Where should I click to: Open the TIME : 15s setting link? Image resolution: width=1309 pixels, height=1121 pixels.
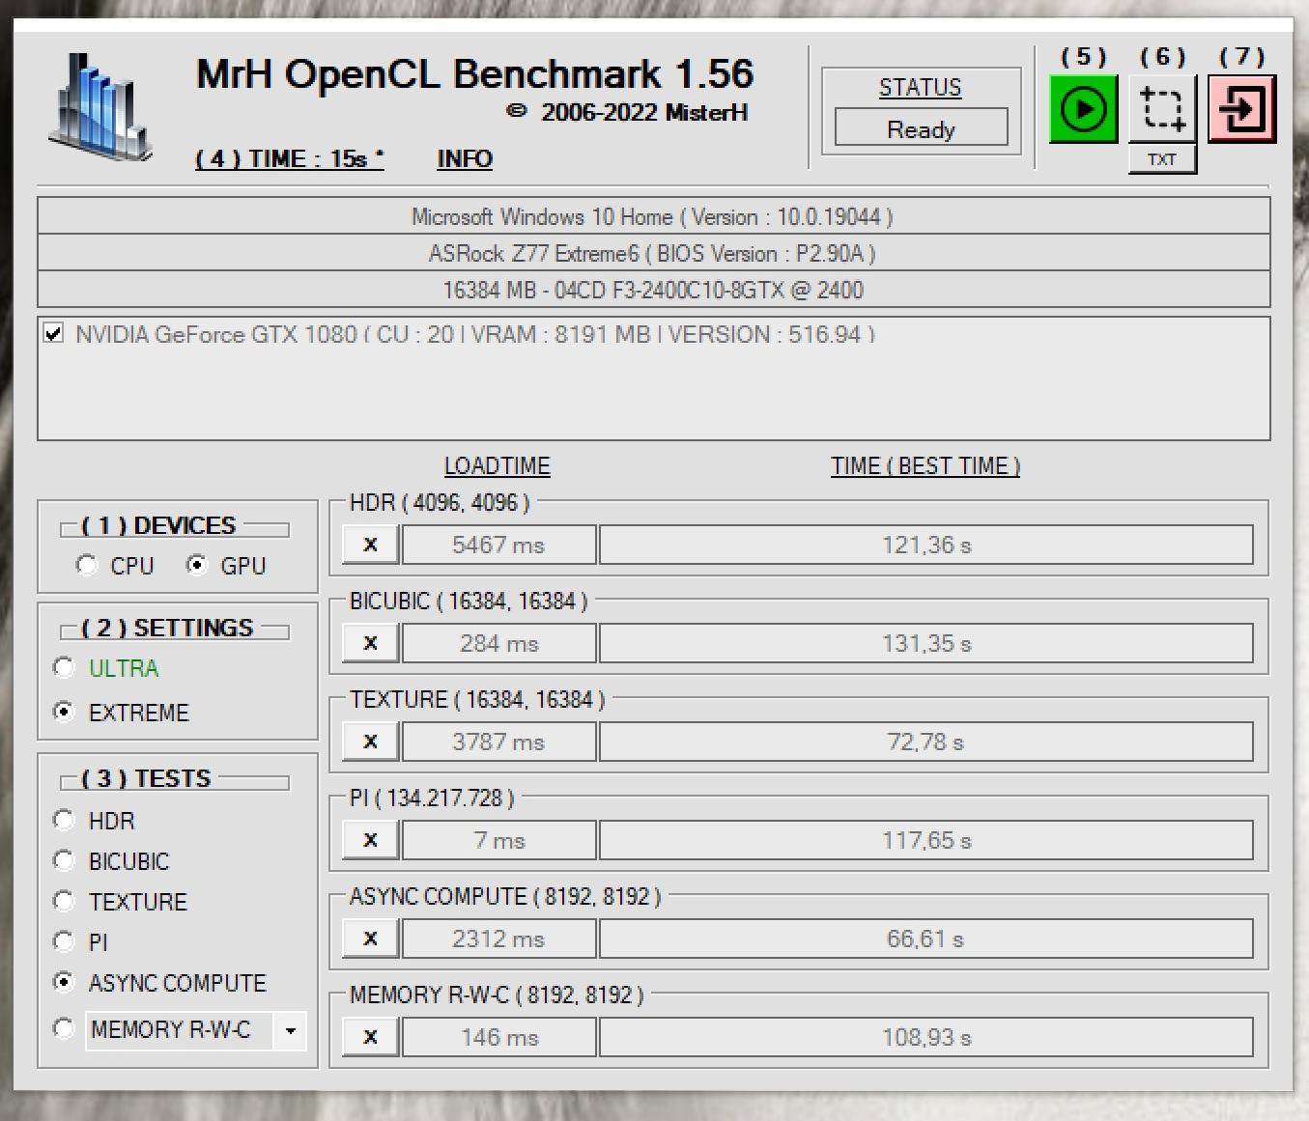click(289, 159)
